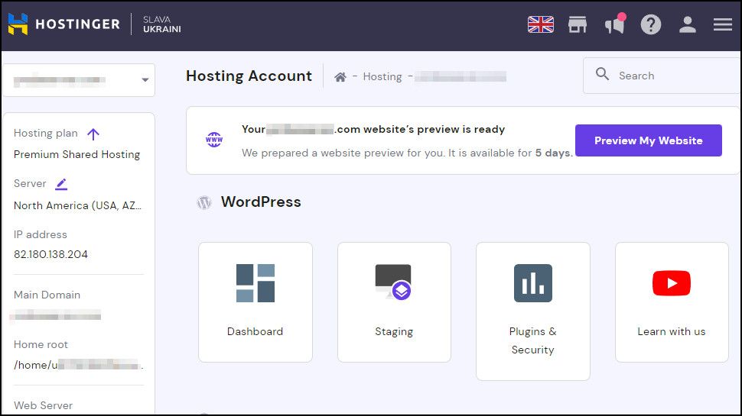Click the blurred Main Domain value
The width and height of the screenshot is (742, 416).
tap(56, 315)
